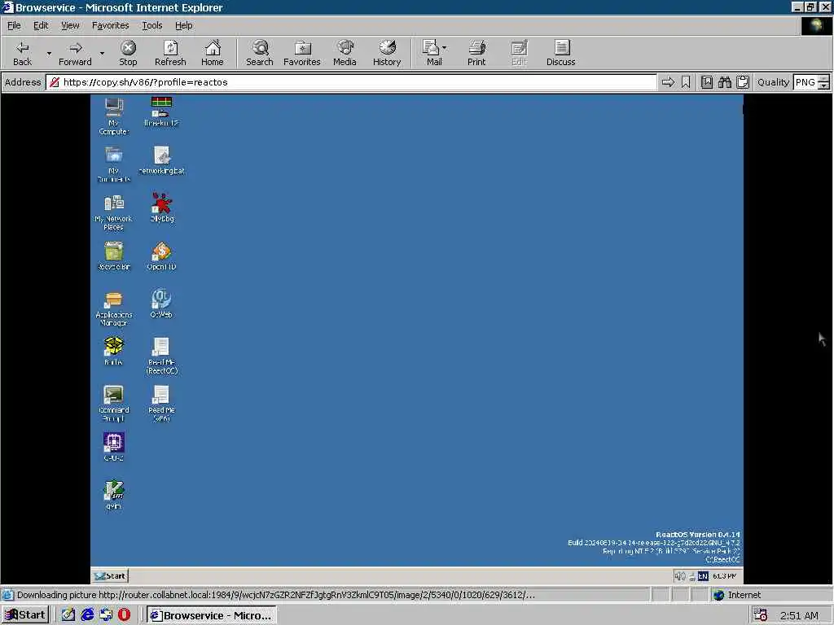Select My Network Places desktop icon
Screen dimensions: 834x625
tap(113, 212)
